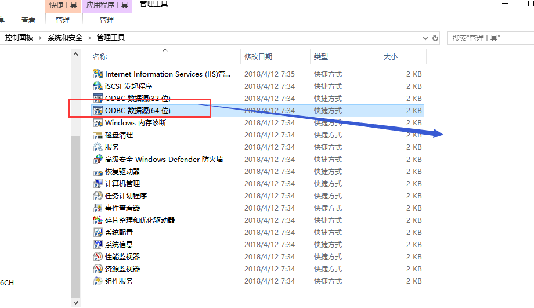Click the 服务 gear icon
Image resolution: width=534 pixels, height=308 pixels.
[x=98, y=147]
